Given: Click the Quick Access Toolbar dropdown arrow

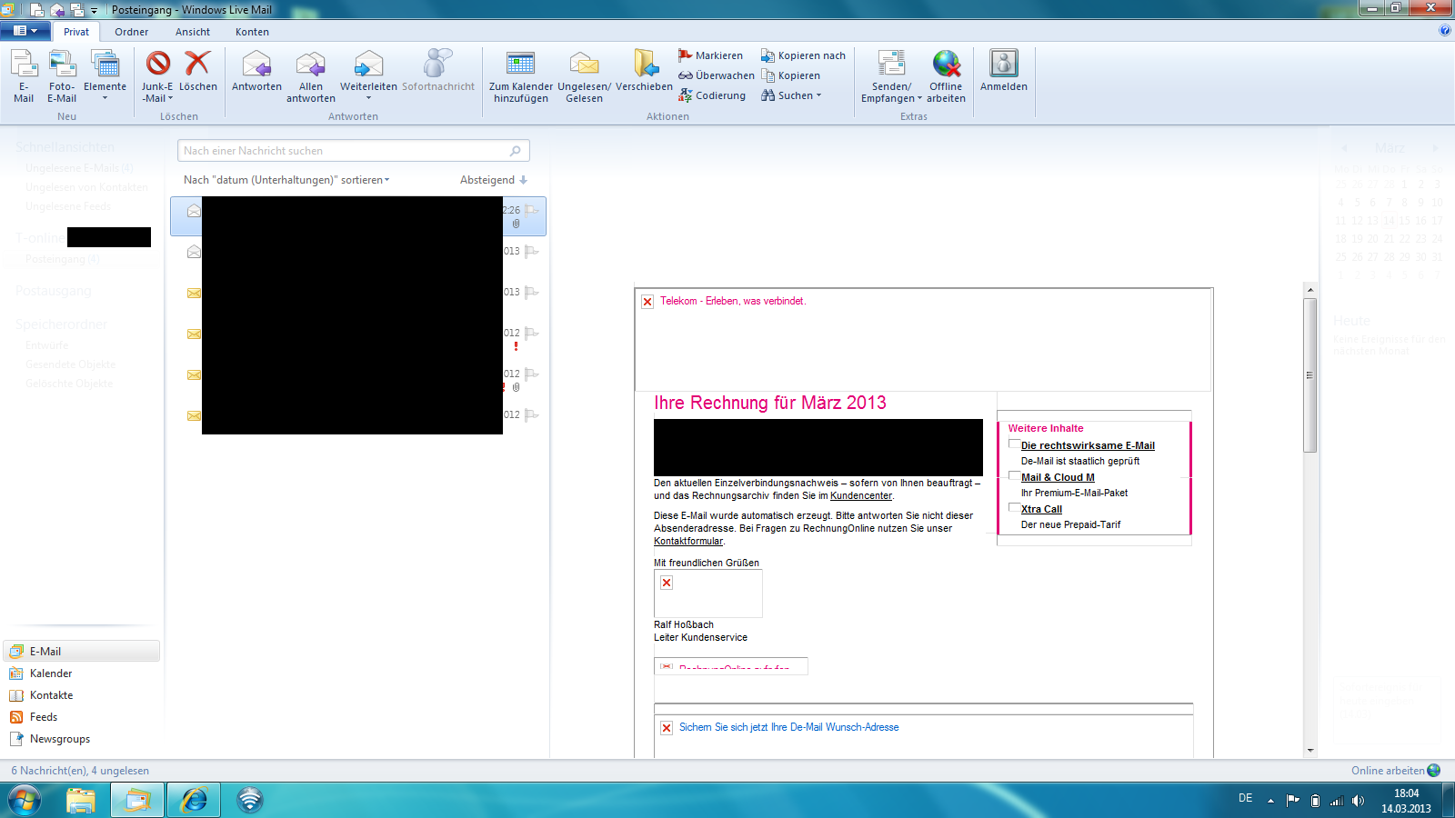Looking at the screenshot, I should 94,10.
